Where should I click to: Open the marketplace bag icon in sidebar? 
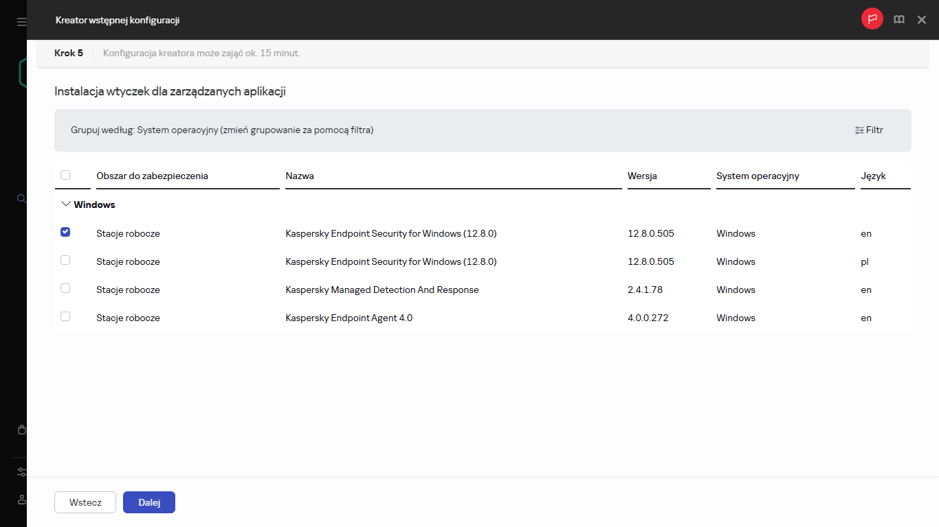(21, 430)
